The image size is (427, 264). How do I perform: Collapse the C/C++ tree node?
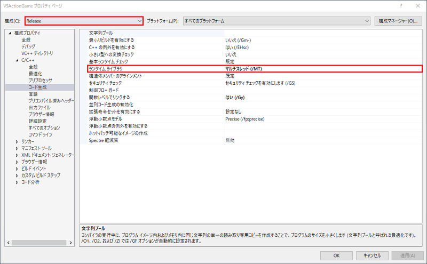17,60
